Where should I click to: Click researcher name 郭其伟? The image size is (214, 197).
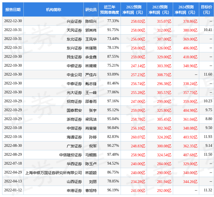coord(91,30)
